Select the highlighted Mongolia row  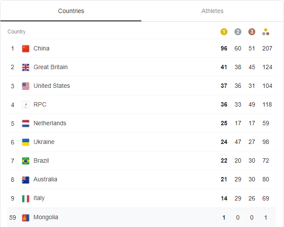[x=142, y=217]
